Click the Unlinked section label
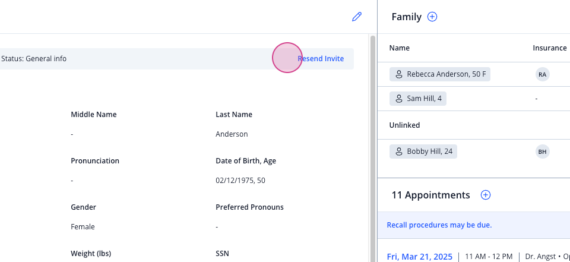Viewport: 570px width, 262px height. (404, 125)
